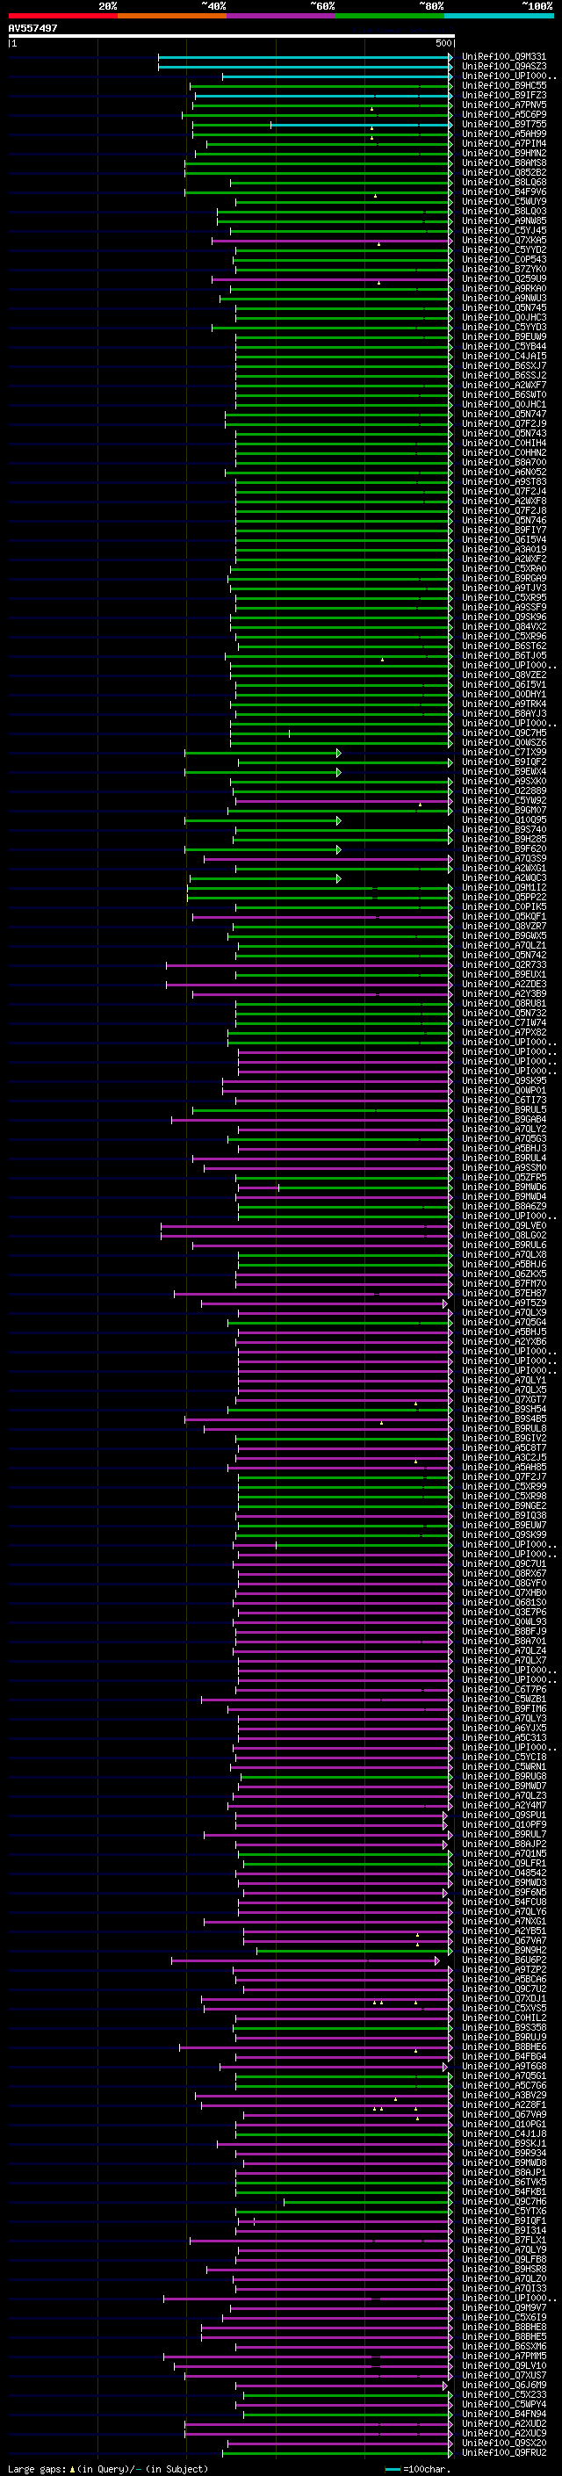
Task: View the UniRef100_A9RKA0 hit
Action: point(503,288)
